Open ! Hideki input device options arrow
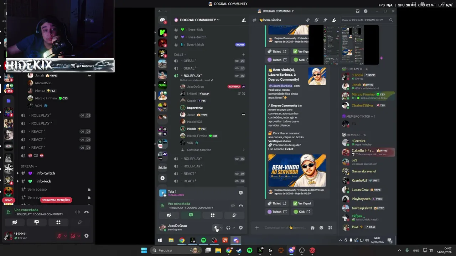Viewport: 456px width, 256px height. coord(65,236)
